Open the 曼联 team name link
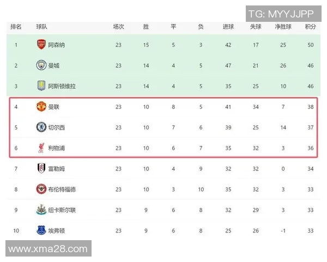The image size is (327, 262). pyautogui.click(x=53, y=106)
